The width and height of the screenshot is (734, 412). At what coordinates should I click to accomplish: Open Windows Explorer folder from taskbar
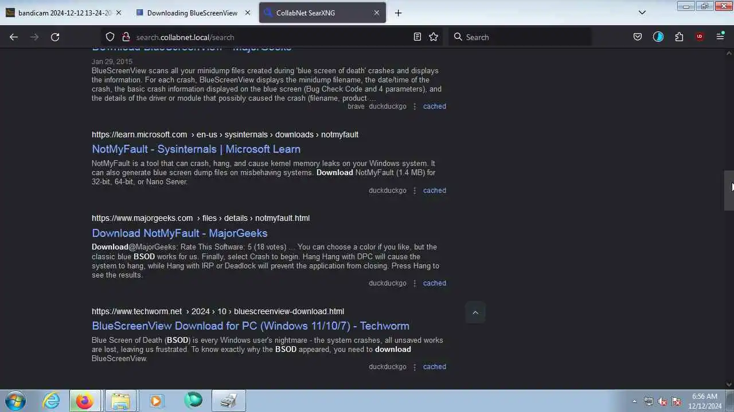tap(120, 401)
